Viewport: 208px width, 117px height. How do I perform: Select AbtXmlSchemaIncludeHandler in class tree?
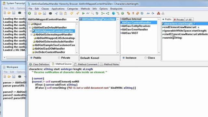[x=54, y=42]
